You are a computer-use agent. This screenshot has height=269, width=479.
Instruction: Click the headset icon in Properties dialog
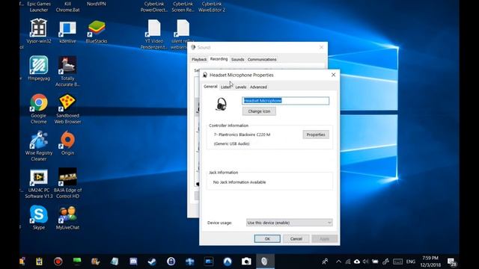(222, 104)
